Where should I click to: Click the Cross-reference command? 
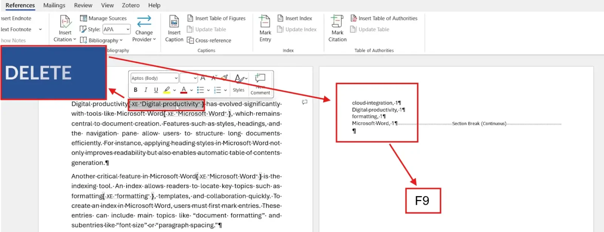pos(209,40)
